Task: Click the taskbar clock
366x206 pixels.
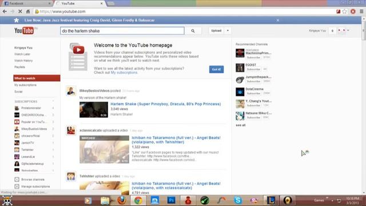Action: [352, 201]
